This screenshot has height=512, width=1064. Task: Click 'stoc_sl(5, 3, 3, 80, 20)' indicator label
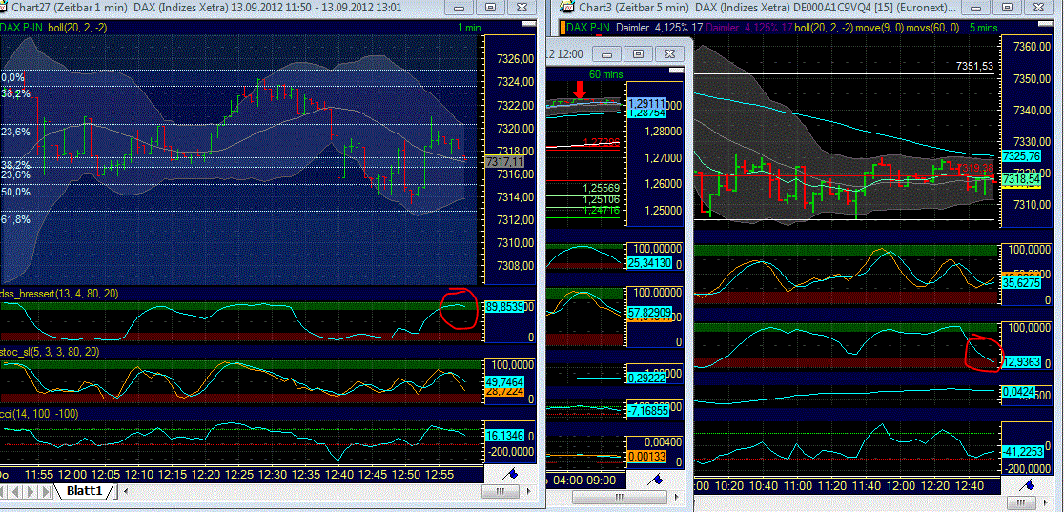50,352
